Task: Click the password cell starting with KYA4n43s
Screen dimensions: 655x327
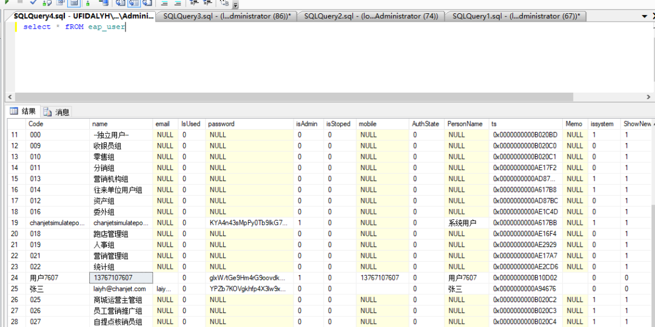Action: tap(250, 223)
